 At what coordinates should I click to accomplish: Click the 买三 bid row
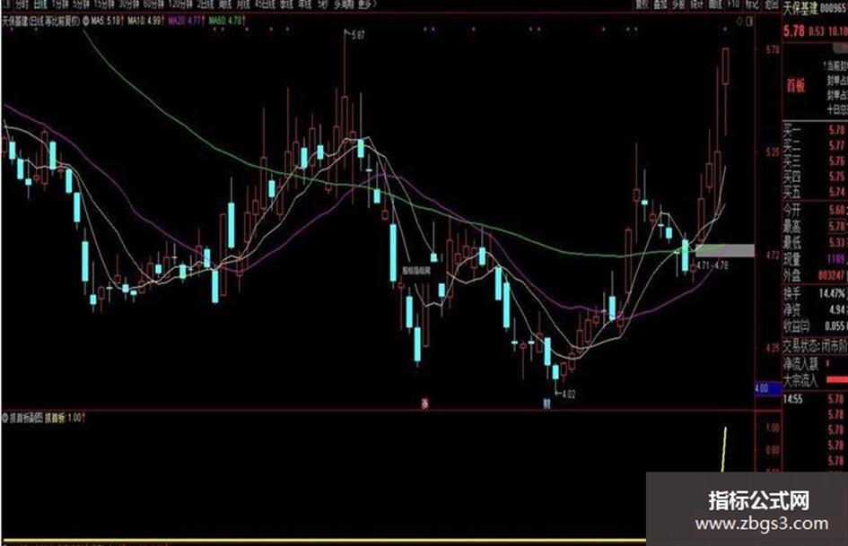click(x=815, y=161)
